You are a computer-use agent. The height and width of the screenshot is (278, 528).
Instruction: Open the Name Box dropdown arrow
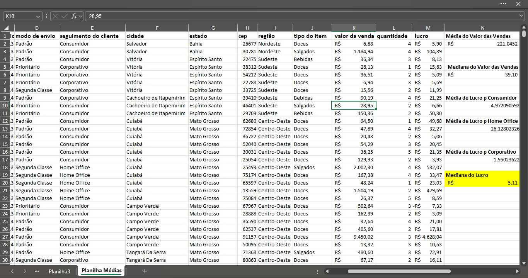pos(38,16)
